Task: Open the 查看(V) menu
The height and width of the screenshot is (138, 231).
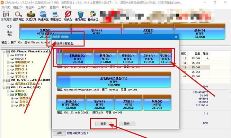Action: tap(54, 7)
